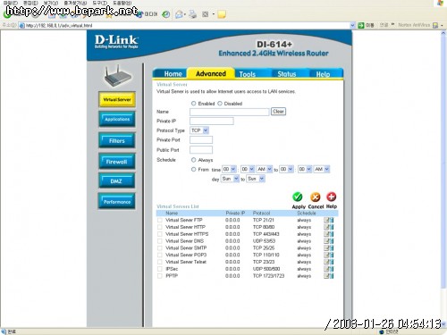Image resolution: width=447 pixels, height=335 pixels.
Task: Click the Name input field
Action: point(230,112)
